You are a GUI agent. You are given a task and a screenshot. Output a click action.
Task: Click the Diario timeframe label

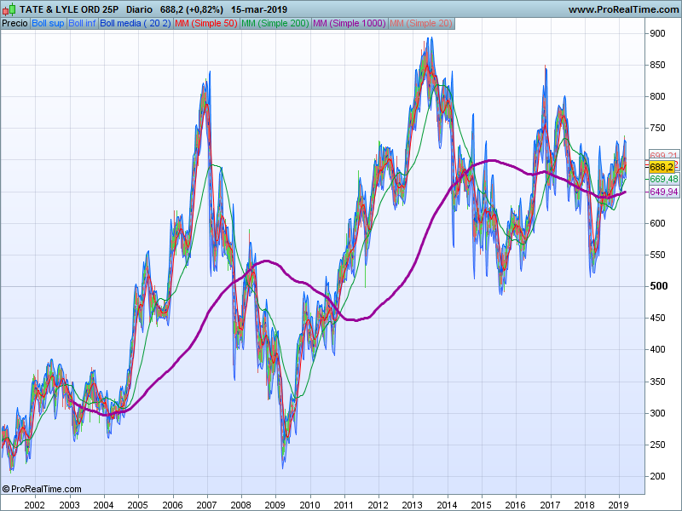point(139,9)
